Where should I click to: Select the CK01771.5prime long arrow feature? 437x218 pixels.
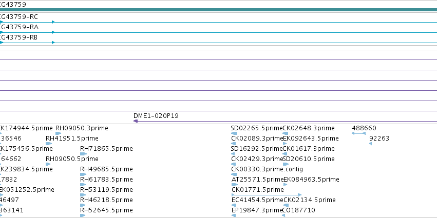coord(267,195)
